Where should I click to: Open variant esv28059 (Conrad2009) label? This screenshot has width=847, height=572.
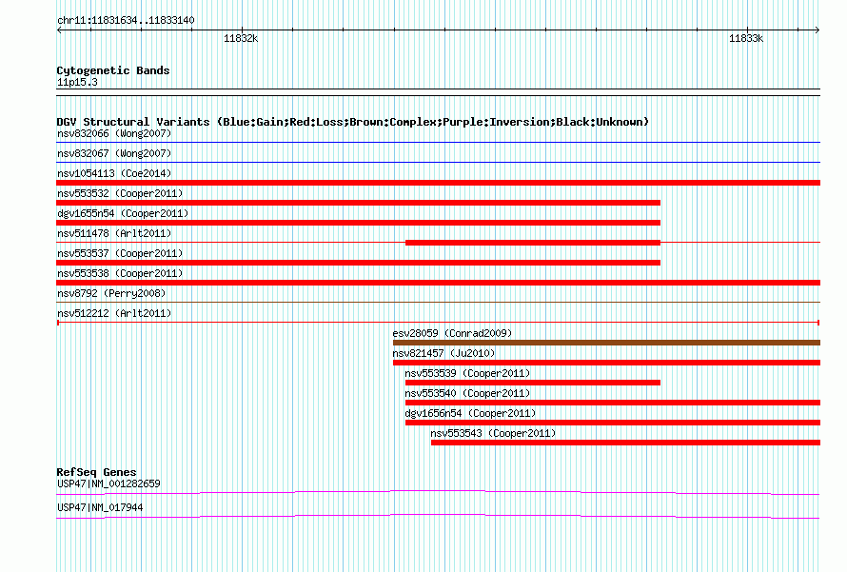452,333
